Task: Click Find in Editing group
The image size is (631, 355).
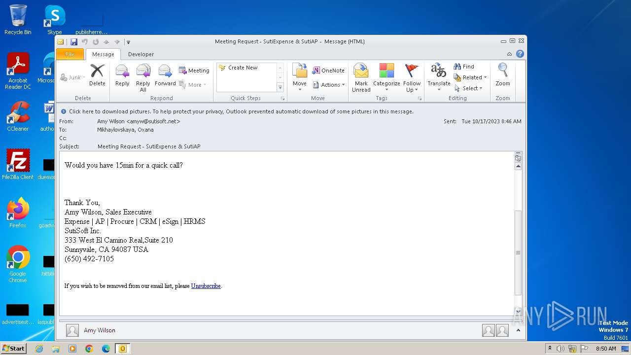Action: pyautogui.click(x=464, y=67)
